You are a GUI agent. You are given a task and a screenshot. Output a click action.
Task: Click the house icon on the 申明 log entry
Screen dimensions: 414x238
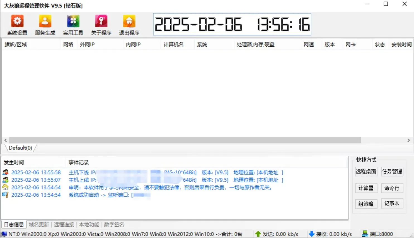pos(6,187)
